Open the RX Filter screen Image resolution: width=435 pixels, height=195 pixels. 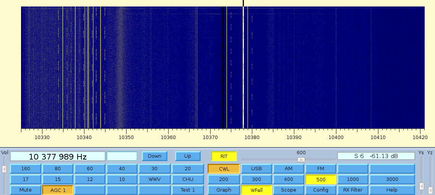coord(352,190)
